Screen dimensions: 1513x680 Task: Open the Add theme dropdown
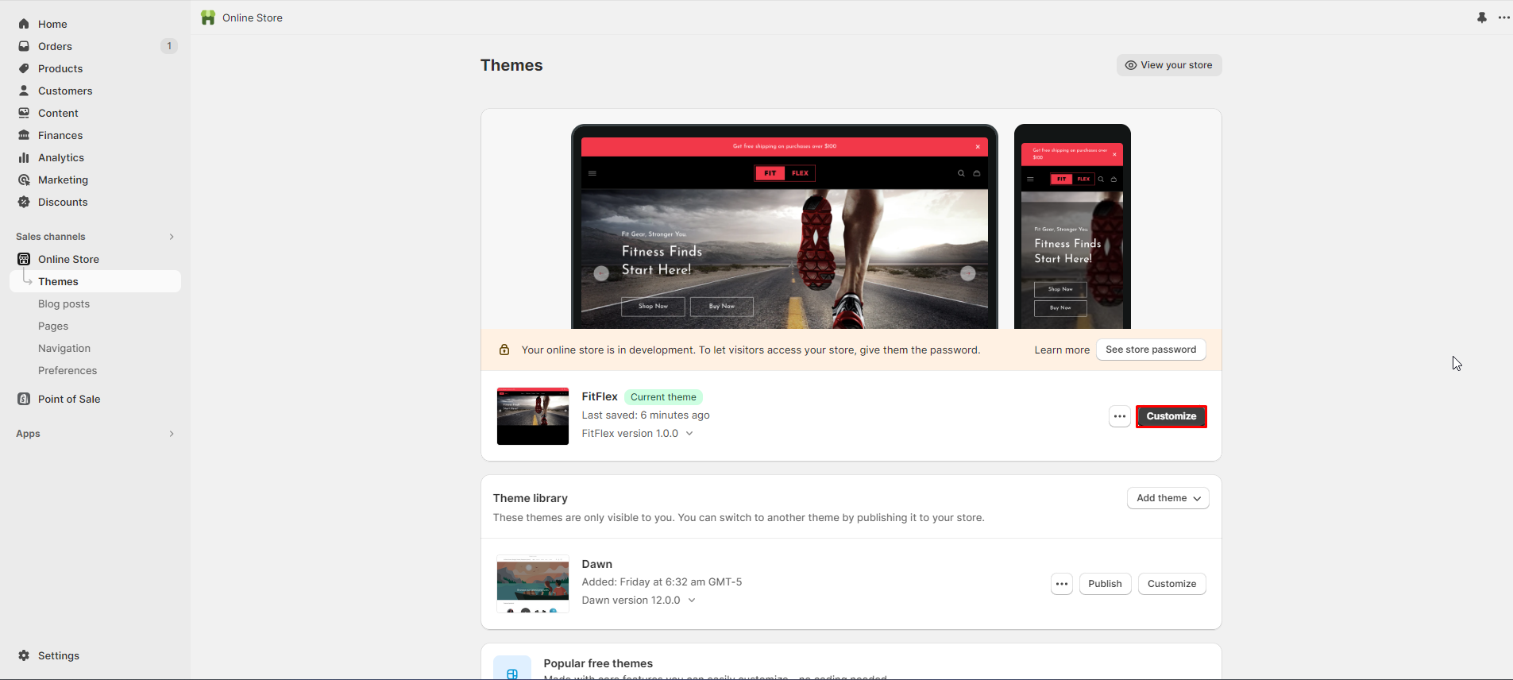(1168, 498)
